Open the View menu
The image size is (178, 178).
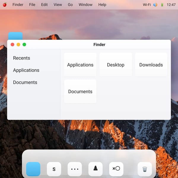[58, 5]
